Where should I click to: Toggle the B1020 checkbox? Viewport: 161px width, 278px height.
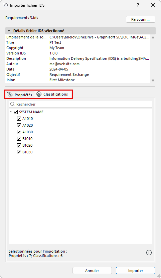click(x=19, y=145)
